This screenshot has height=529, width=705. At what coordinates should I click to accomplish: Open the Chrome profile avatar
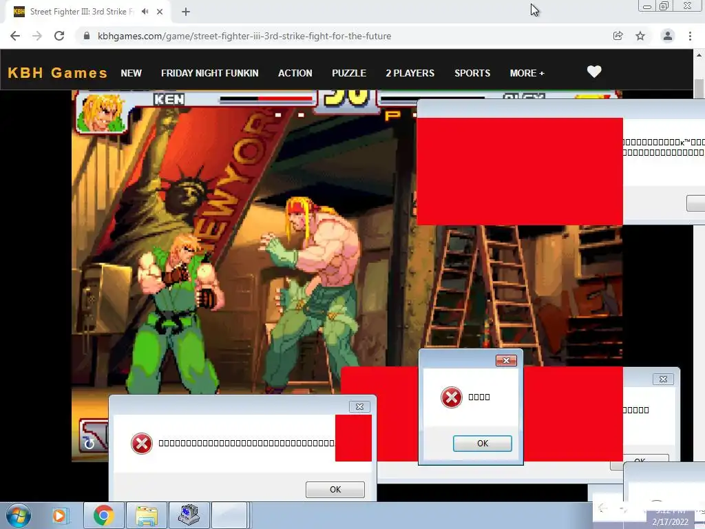tap(668, 36)
